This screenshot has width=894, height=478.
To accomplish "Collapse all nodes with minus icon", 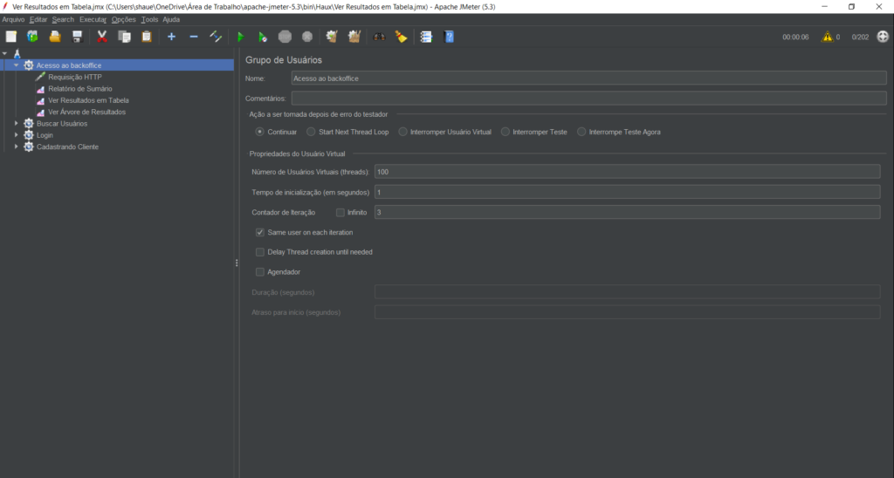I will tap(193, 37).
